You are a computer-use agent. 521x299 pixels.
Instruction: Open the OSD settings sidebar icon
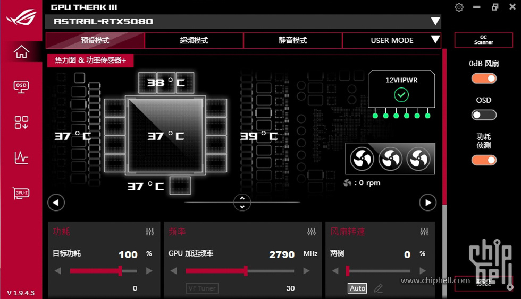[21, 87]
